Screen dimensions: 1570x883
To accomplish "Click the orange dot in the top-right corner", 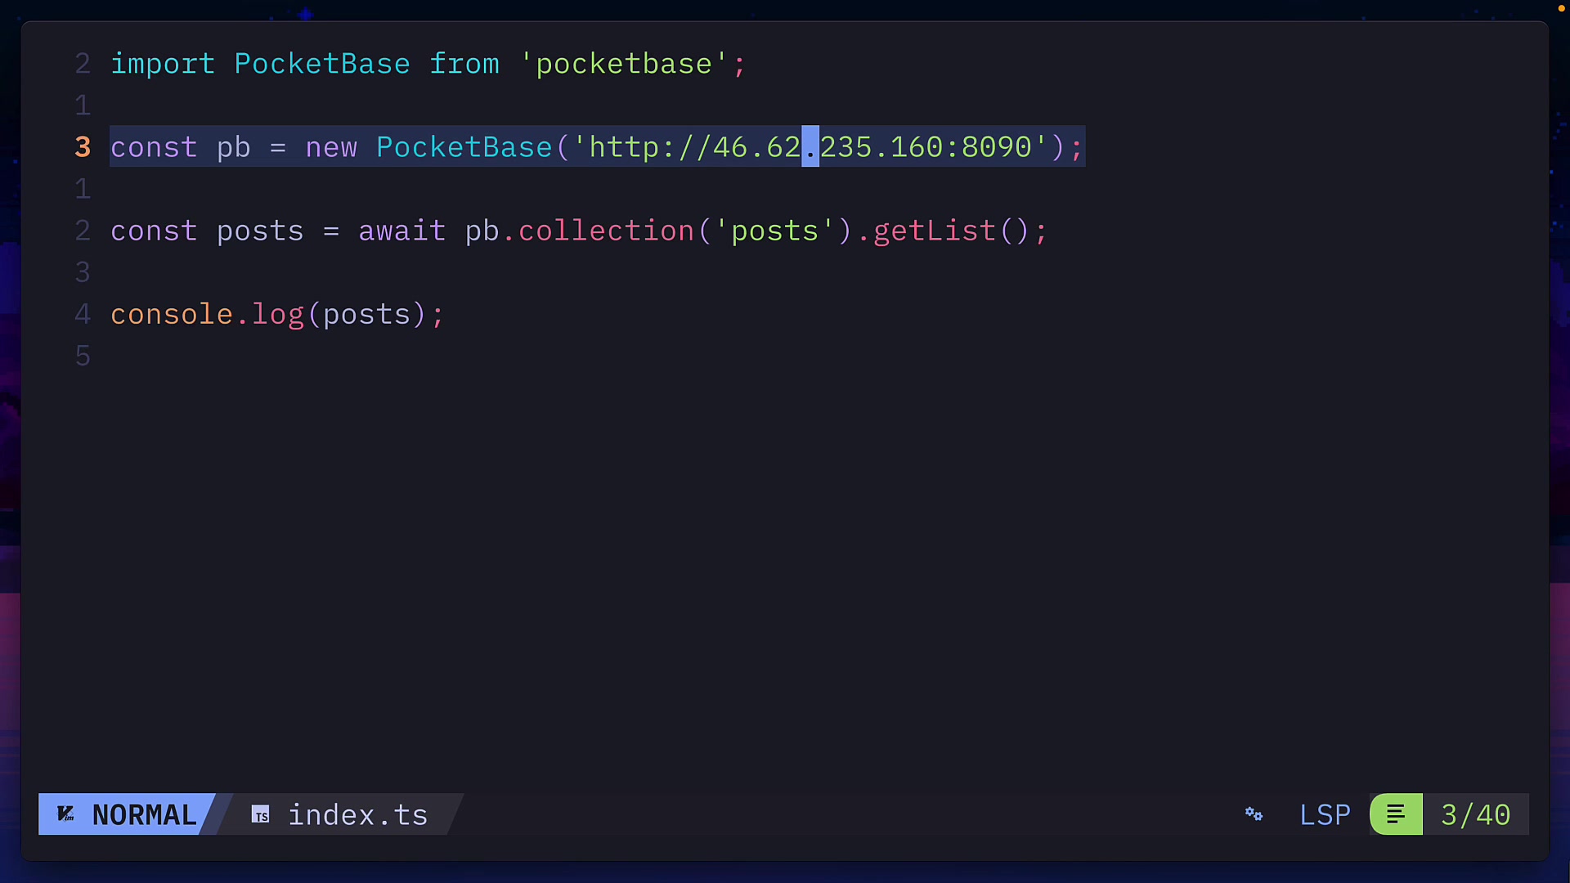I will point(1560,8).
